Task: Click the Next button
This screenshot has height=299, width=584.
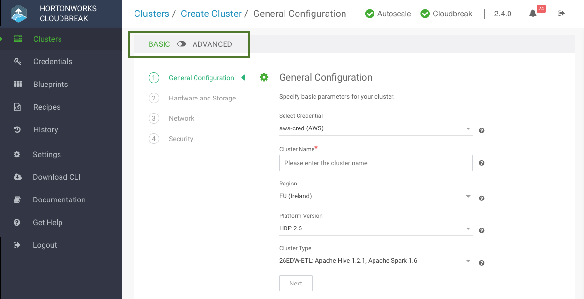Action: [x=296, y=284]
